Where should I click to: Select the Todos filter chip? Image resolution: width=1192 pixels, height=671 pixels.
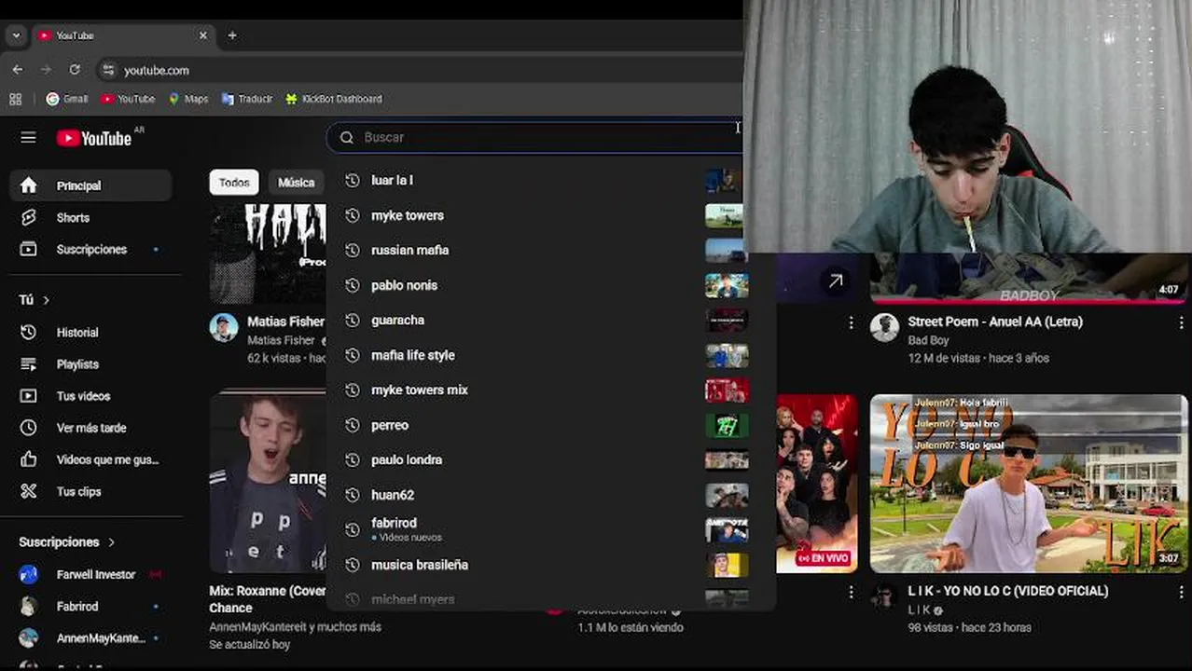tap(234, 183)
